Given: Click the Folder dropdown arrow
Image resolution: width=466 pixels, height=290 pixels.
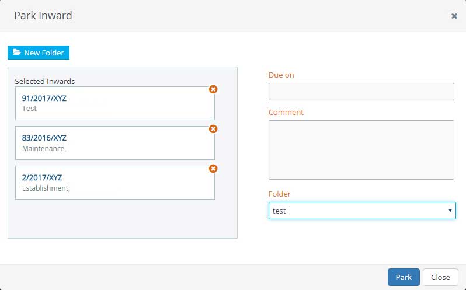Looking at the screenshot, I should pos(449,211).
